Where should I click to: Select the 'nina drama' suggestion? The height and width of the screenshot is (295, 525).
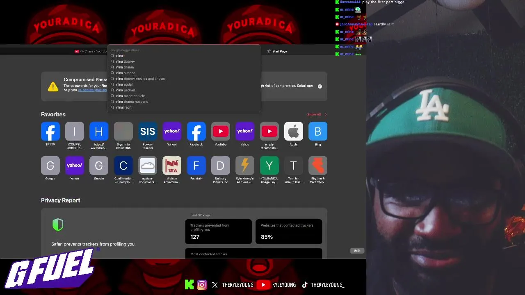184,67
